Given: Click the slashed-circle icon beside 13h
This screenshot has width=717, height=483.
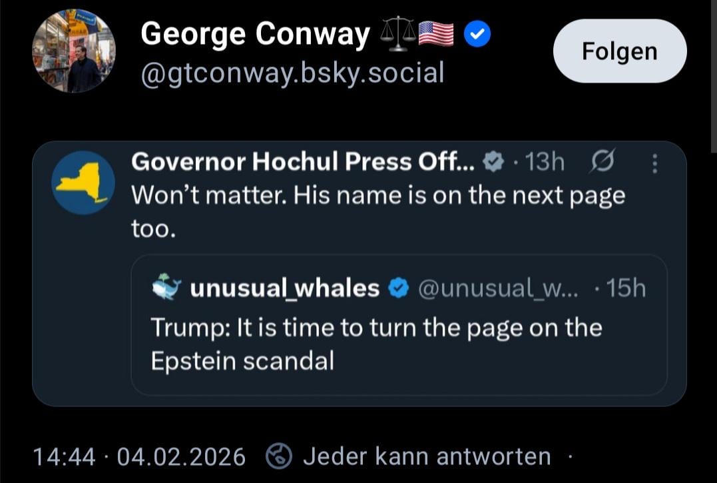Looking at the screenshot, I should tap(604, 162).
